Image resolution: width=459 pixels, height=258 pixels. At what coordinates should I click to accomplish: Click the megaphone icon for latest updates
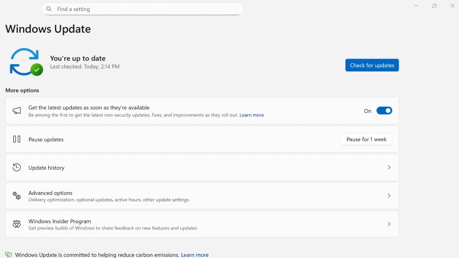17,111
